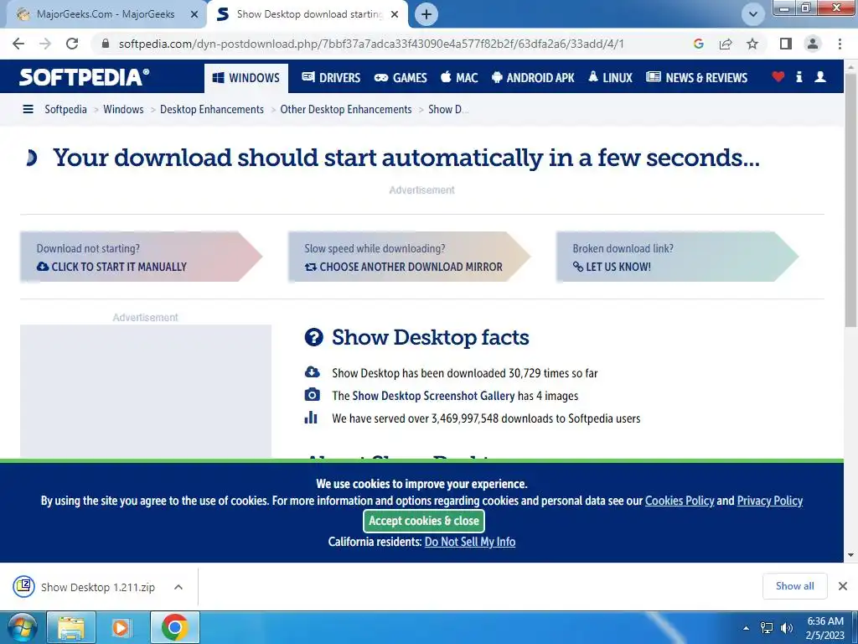The width and height of the screenshot is (858, 644).
Task: Click the network tray icon
Action: coord(767,628)
